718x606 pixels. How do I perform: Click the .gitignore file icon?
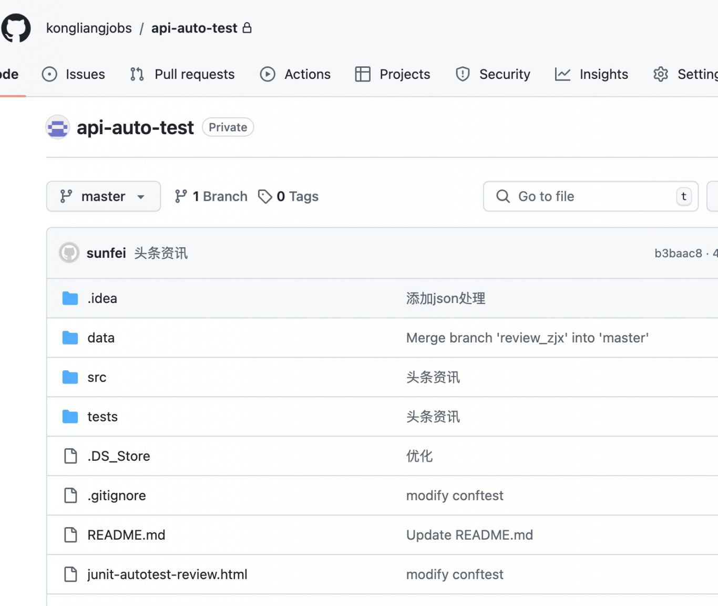click(x=70, y=496)
